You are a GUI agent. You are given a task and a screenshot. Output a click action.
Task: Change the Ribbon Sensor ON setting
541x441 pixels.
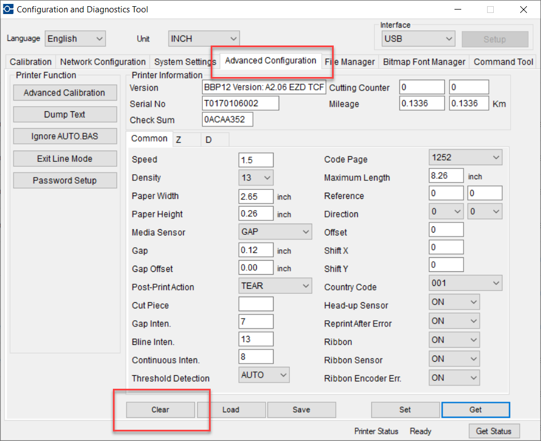coord(454,359)
